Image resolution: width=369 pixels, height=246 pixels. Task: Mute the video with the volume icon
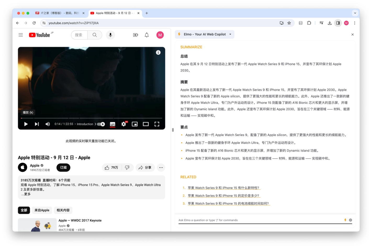click(x=48, y=124)
